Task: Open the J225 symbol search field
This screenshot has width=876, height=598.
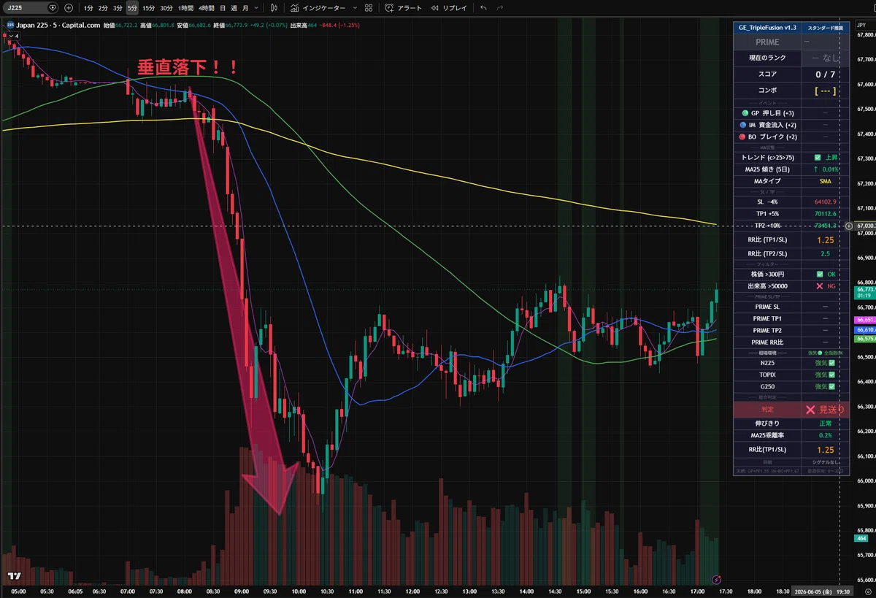Action: click(x=32, y=8)
